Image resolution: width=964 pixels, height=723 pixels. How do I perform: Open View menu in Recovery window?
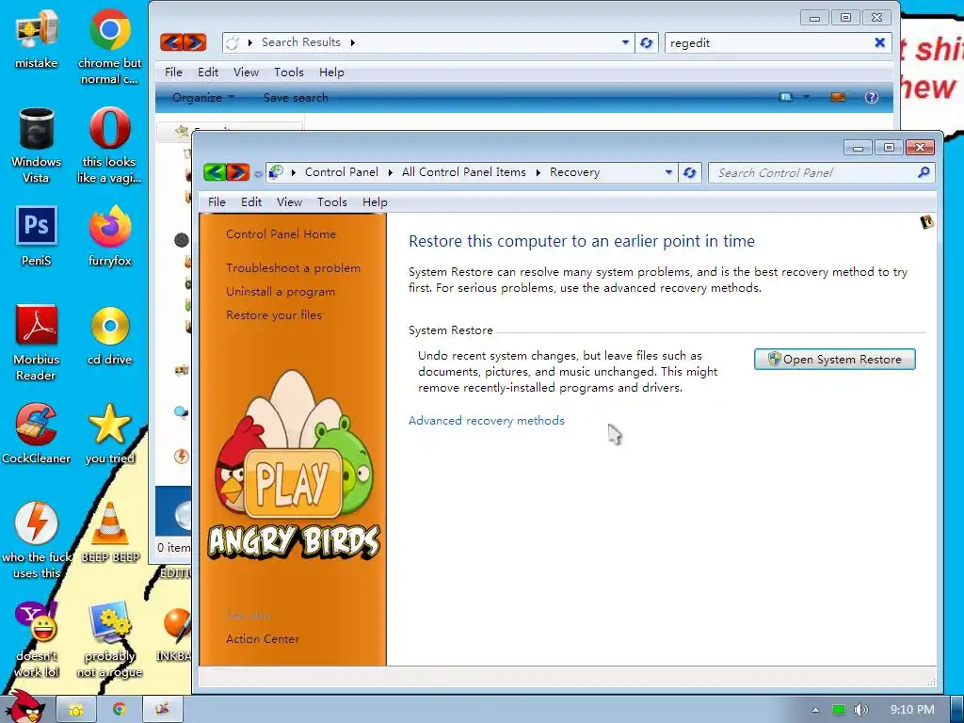[289, 202]
